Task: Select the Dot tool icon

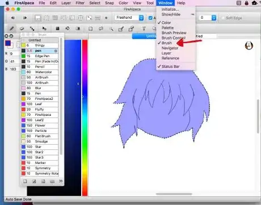Action: [32, 28]
